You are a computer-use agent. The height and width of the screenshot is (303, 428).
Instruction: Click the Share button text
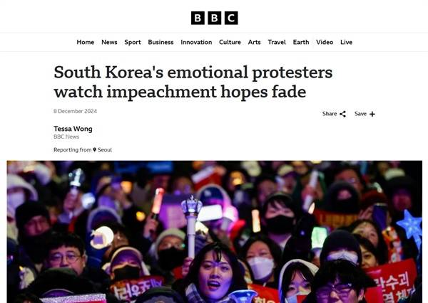pos(330,114)
